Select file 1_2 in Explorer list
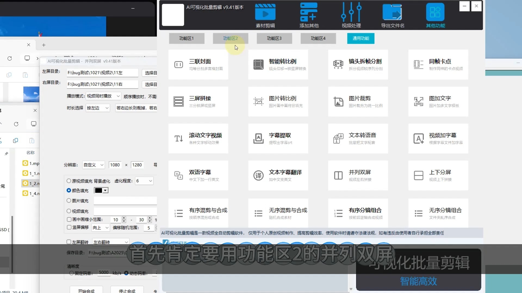This screenshot has width=522, height=293. (x=31, y=183)
